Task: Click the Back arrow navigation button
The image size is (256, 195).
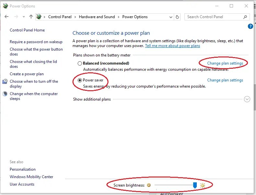Action: click(x=6, y=17)
